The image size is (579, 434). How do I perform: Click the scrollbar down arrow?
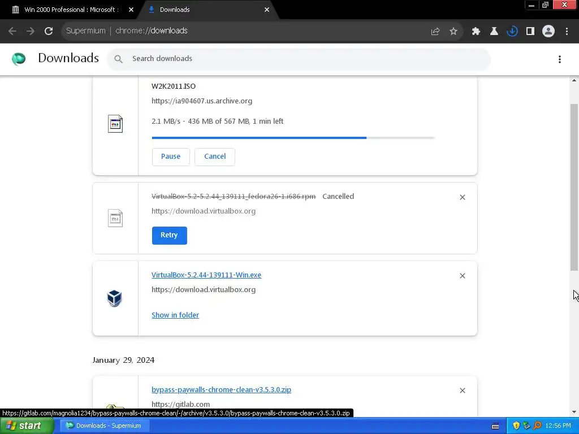click(574, 412)
